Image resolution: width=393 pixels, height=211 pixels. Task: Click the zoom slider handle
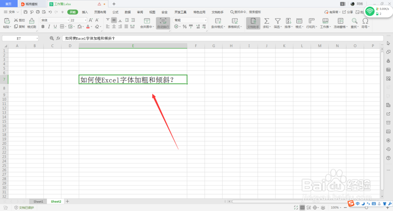[x=366, y=208]
